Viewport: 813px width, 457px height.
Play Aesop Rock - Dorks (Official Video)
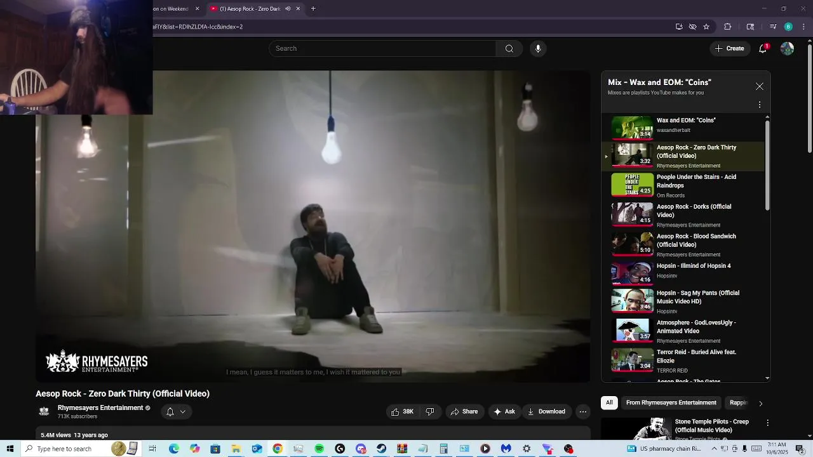[x=684, y=215]
